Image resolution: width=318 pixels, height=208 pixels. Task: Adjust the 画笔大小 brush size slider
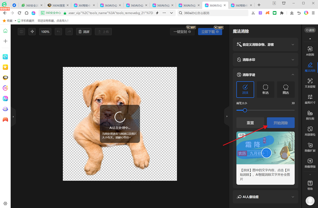[x=245, y=110]
